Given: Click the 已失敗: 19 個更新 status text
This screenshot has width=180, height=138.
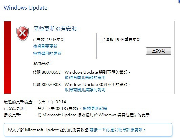Looking at the screenshot, I should [x=49, y=40].
